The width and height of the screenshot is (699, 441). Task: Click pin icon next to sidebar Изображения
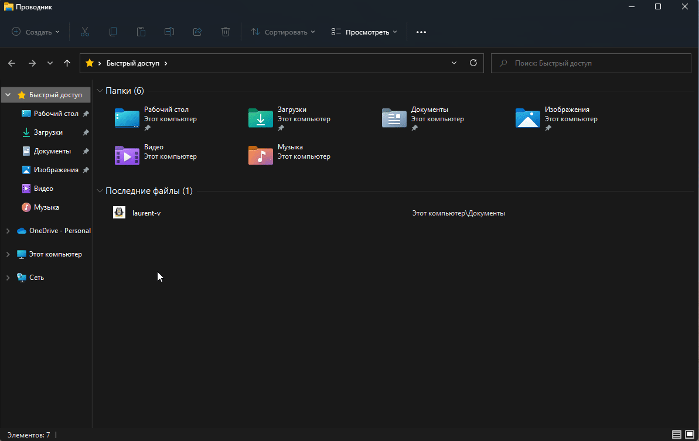tap(86, 170)
